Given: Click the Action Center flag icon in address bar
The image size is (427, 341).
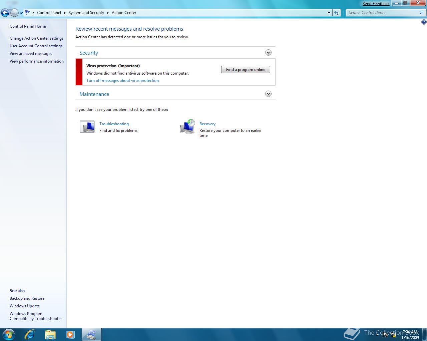Looking at the screenshot, I should 27,12.
